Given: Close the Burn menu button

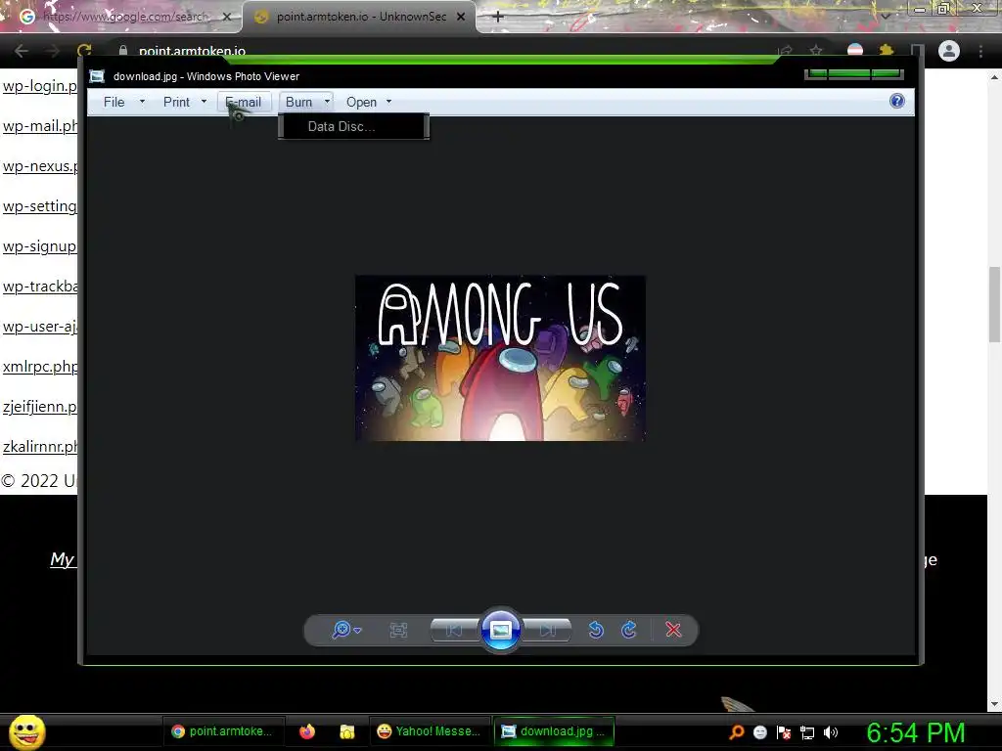Looking at the screenshot, I should tap(299, 102).
